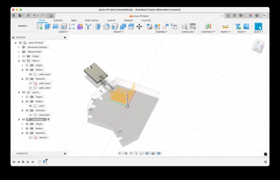This screenshot has height=180, width=280.
Task: Select the Fillet tool in Modify
Action: (x=106, y=26)
